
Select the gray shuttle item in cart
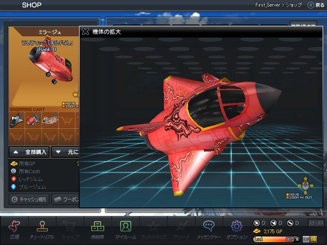[x=17, y=120]
